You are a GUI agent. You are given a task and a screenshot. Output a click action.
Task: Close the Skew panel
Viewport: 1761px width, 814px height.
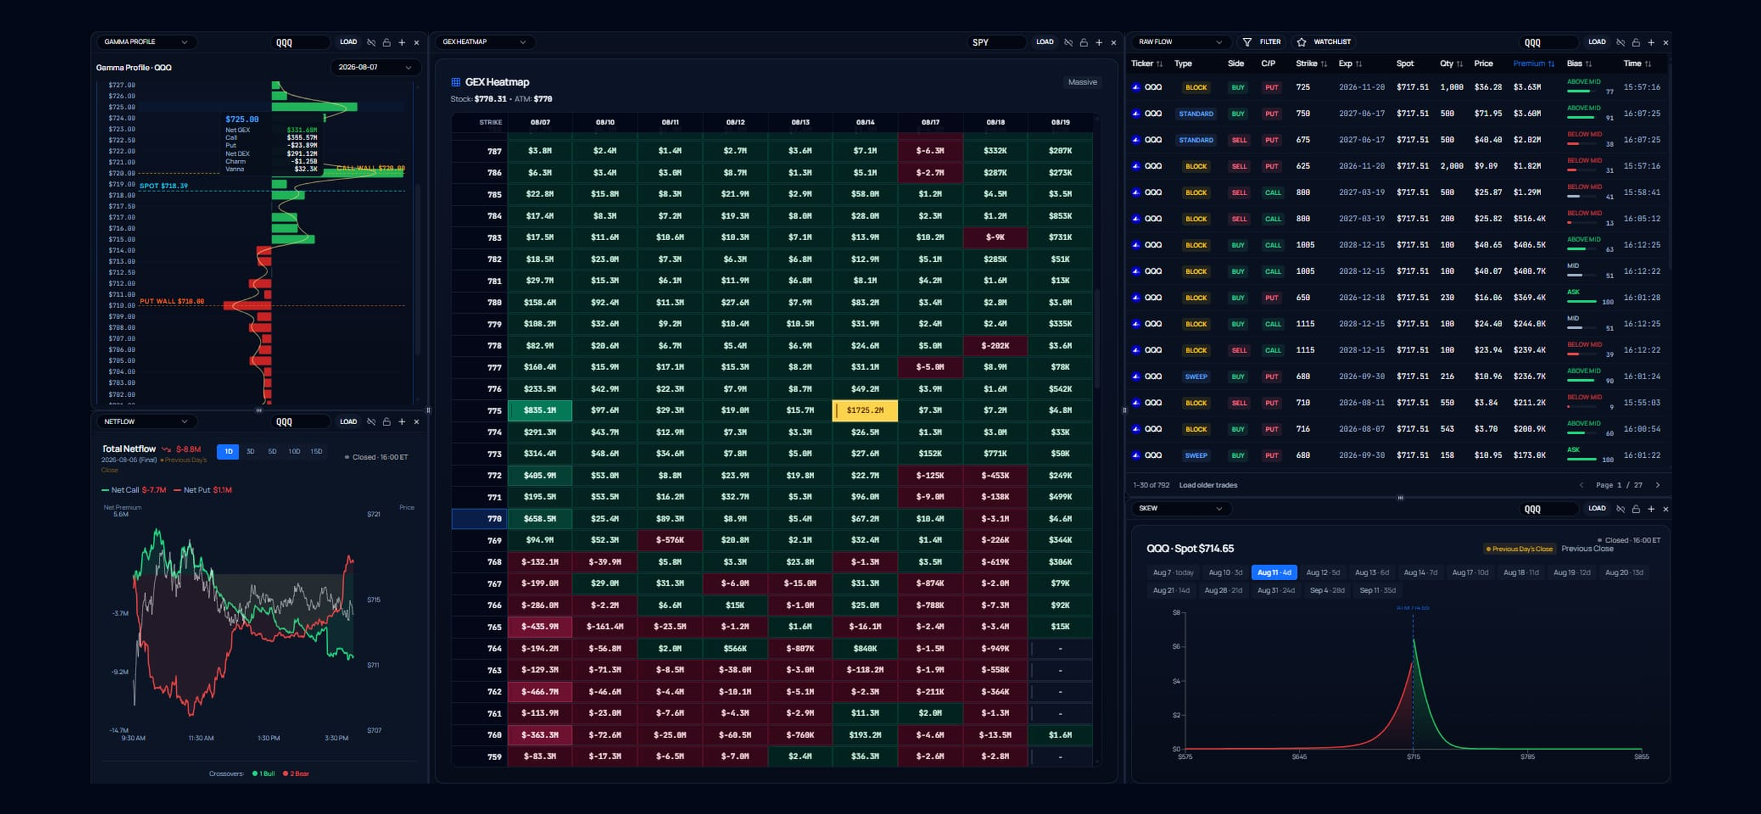pyautogui.click(x=1666, y=508)
